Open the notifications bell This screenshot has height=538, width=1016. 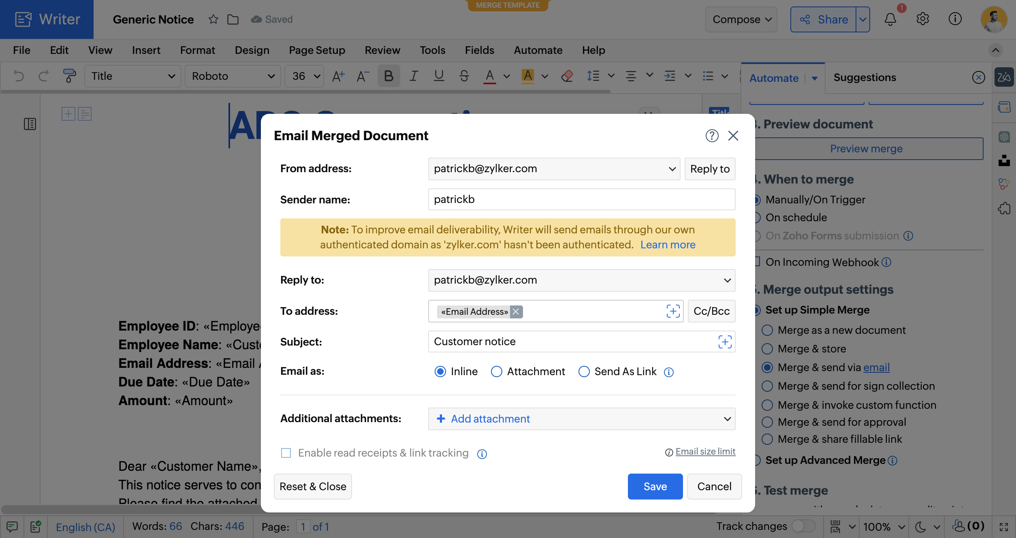(x=890, y=19)
